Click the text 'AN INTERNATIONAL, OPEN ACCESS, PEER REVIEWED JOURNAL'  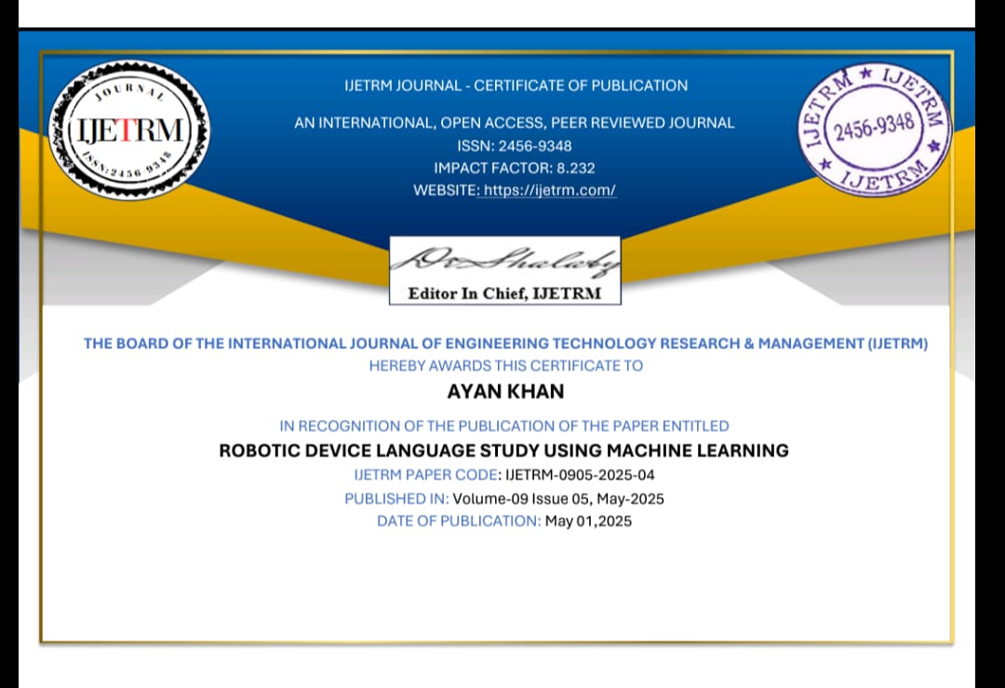pos(514,123)
